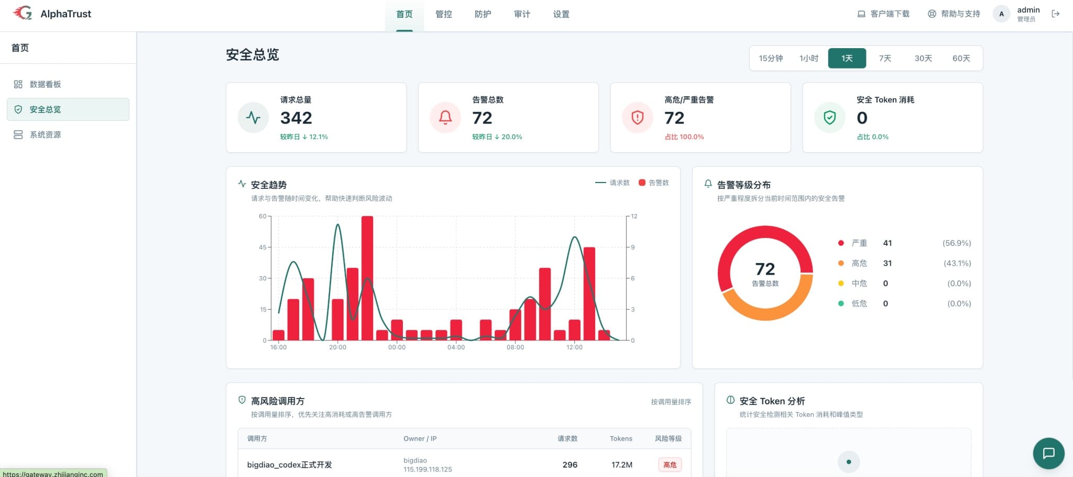Click the (43.1%) 高危 percentage
Screen dimensions: 1073x477
click(x=957, y=263)
